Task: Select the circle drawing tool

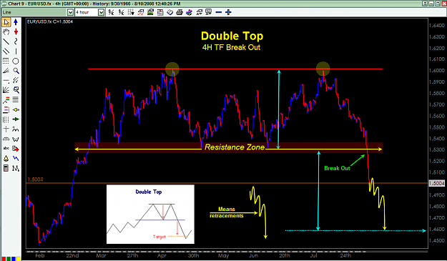Action: click(16, 61)
